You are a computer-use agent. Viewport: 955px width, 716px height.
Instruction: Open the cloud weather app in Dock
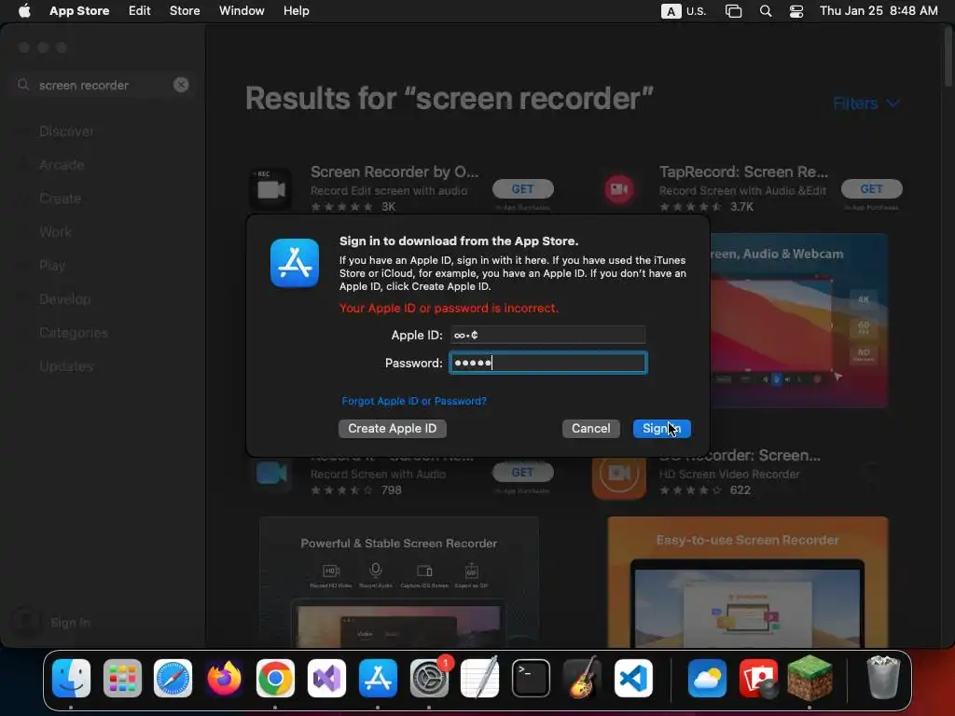(707, 678)
